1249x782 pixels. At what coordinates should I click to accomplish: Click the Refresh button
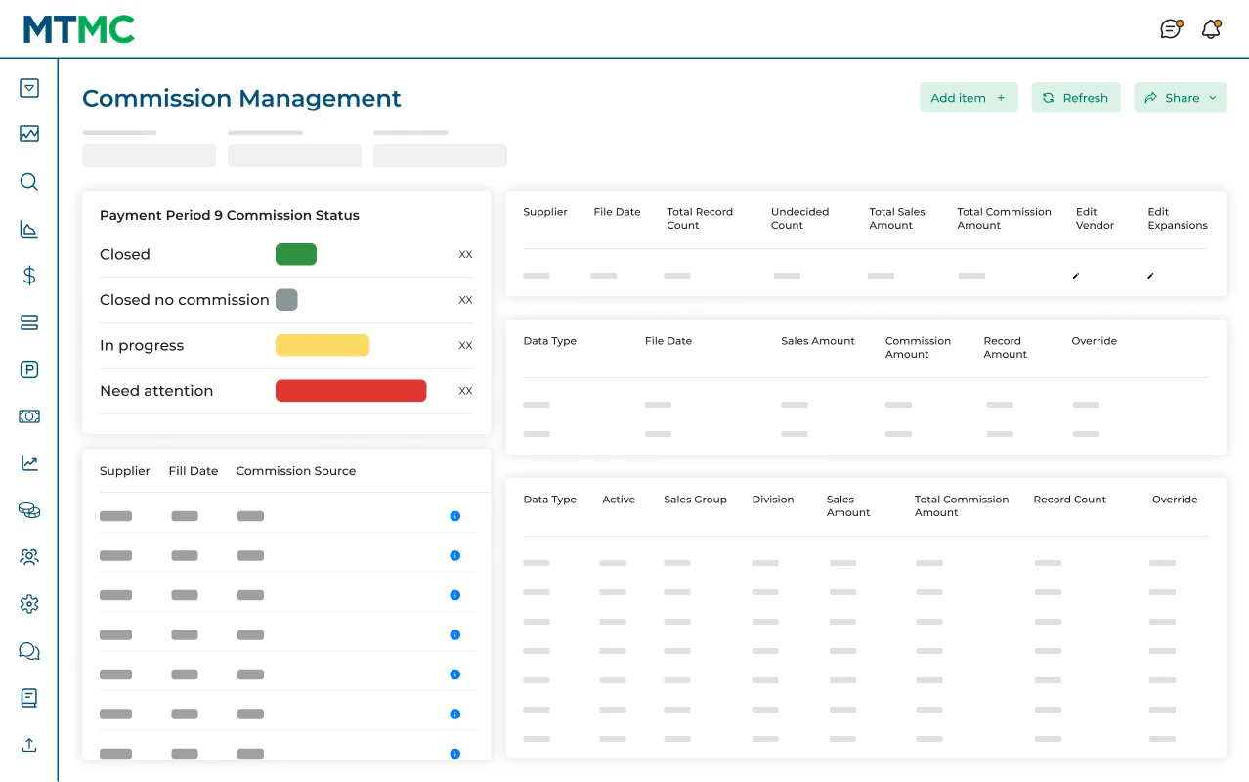[x=1076, y=98]
